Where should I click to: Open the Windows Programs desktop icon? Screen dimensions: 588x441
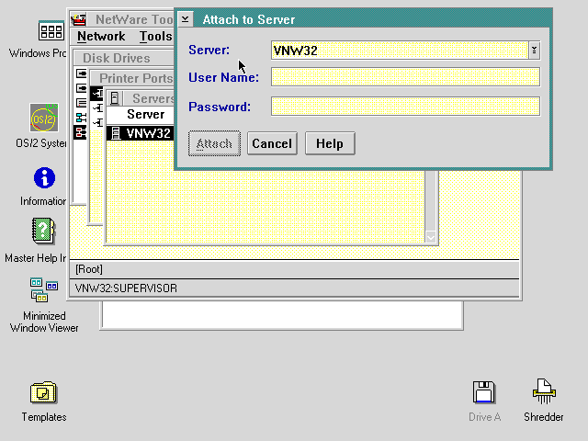51,30
